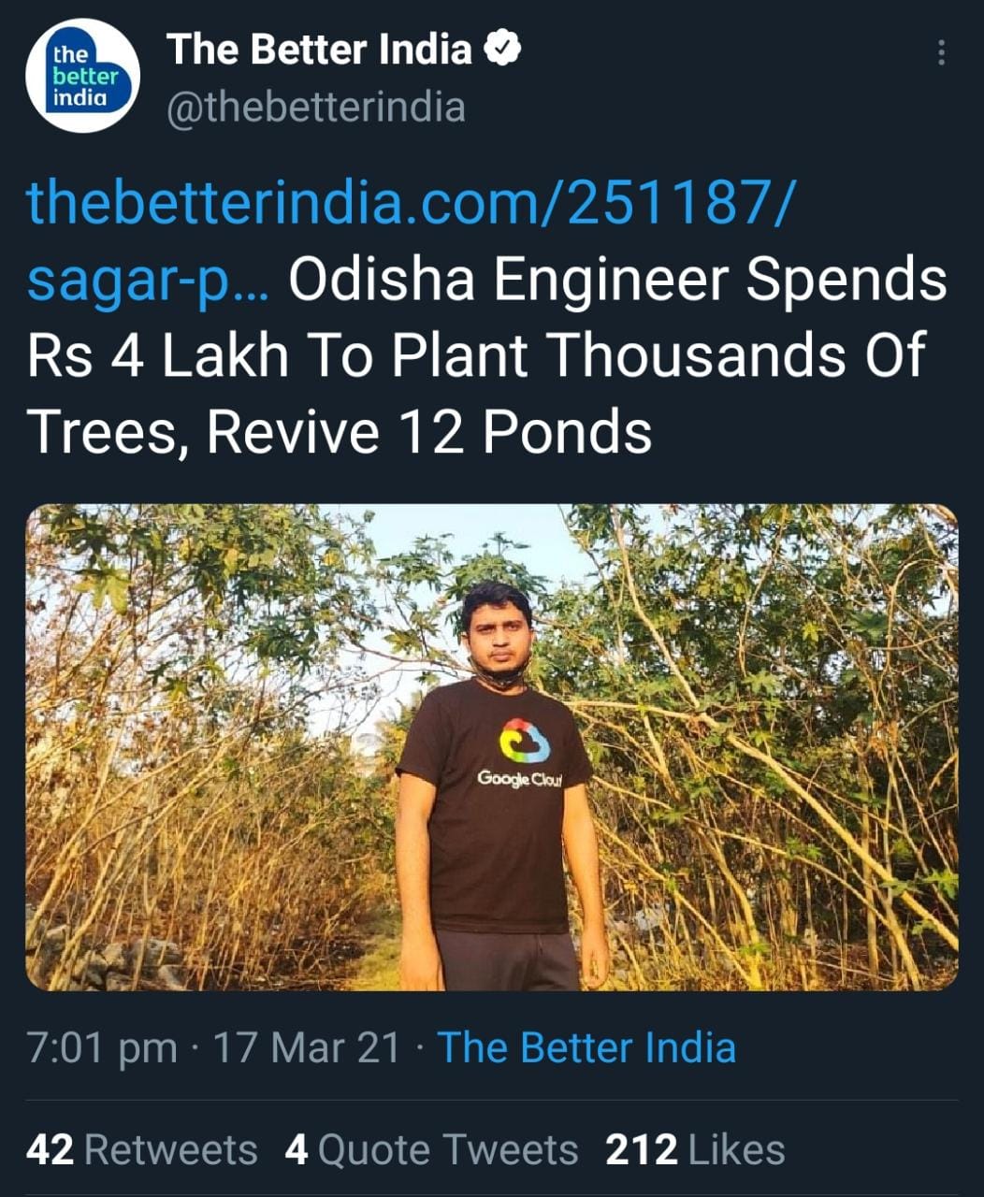
Task: Click the truncated "sagar-p…" link text
Action: (150, 280)
